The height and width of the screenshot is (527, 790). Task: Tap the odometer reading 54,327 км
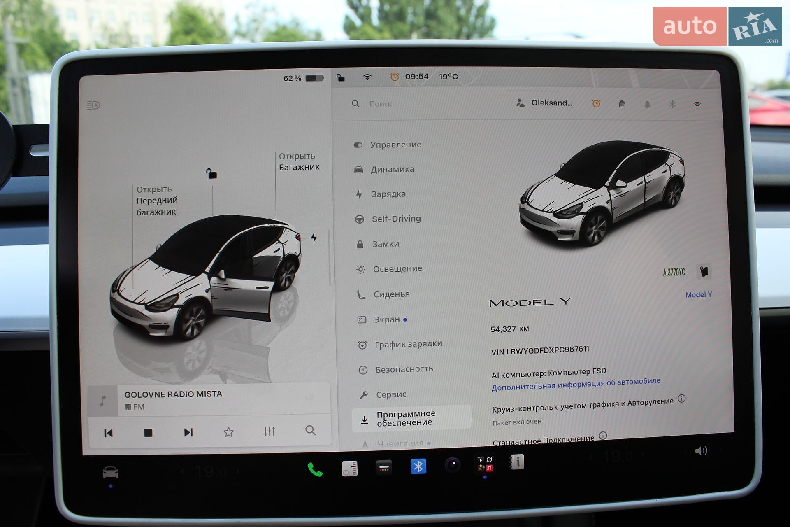click(x=510, y=329)
